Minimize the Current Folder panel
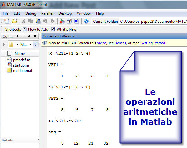The height and width of the screenshot is (148, 187). click(17, 36)
